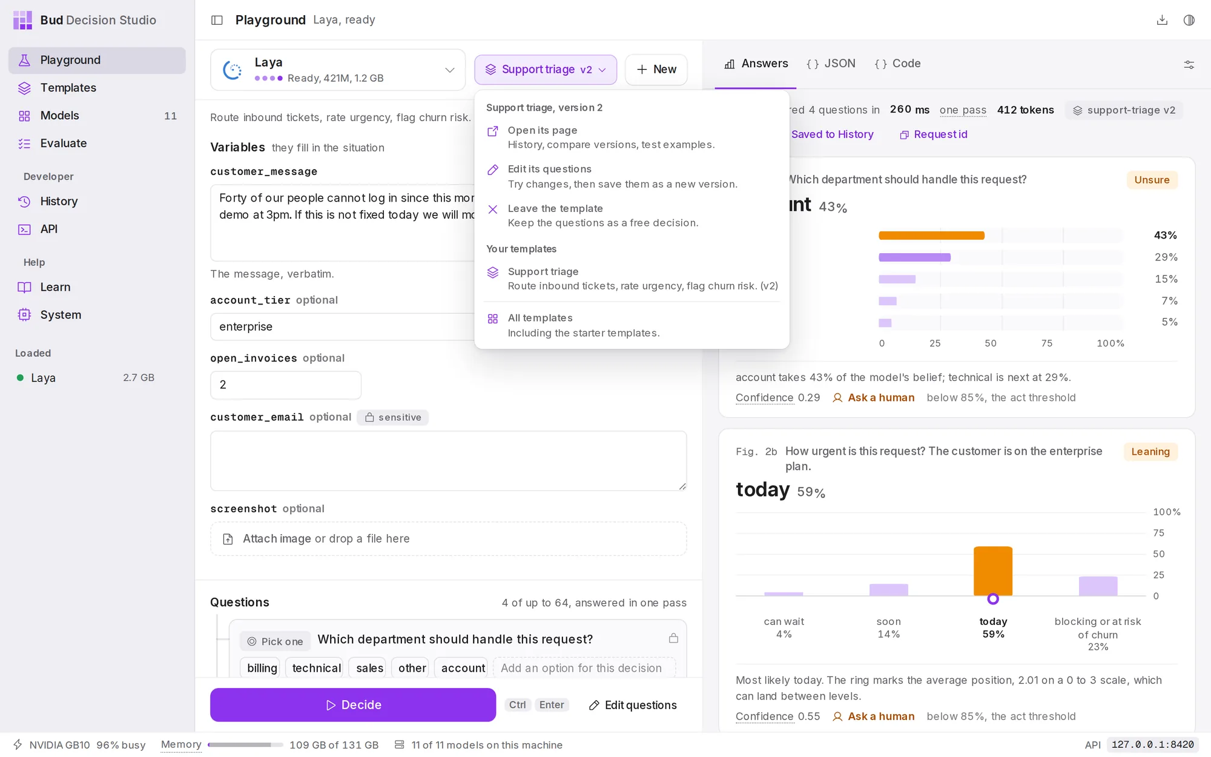Click the purple Decide button
Viewport: 1211px width, 757px height.
[353, 705]
